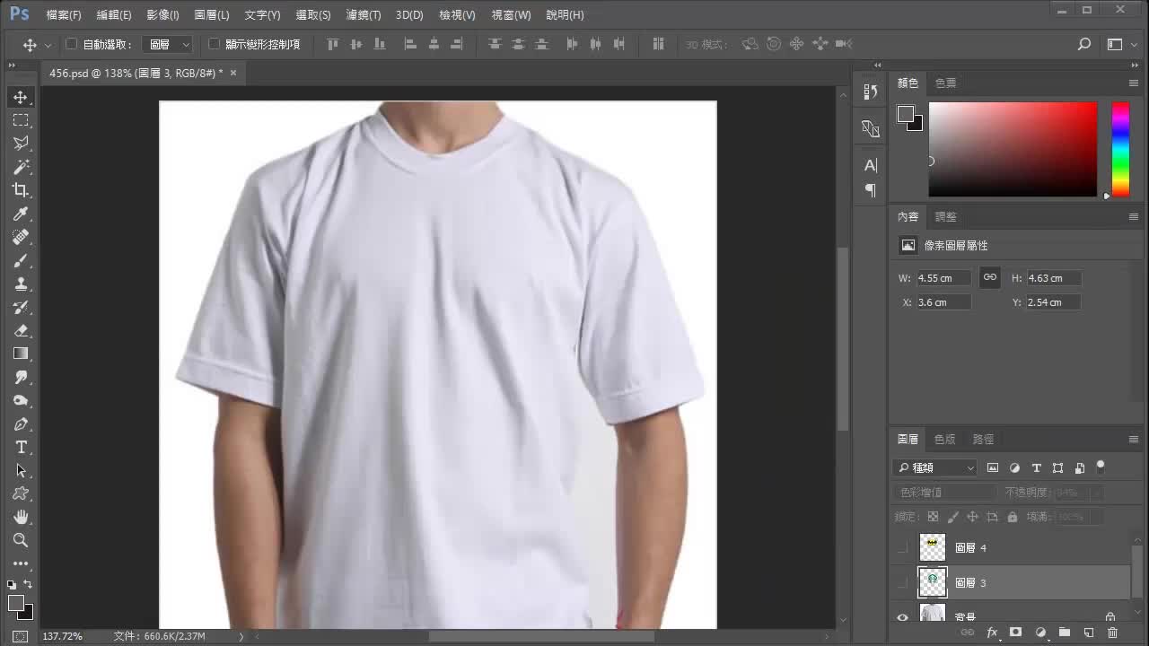Viewport: 1149px width, 646px height.
Task: Open the 濾鏡(T) menu
Action: coord(364,15)
